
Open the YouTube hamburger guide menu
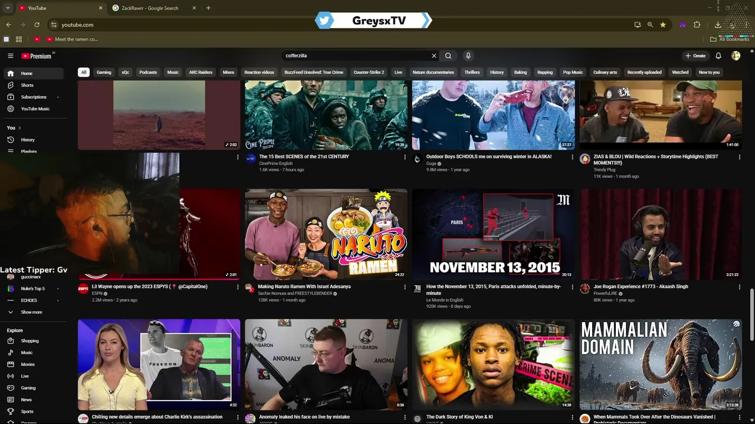click(10, 56)
